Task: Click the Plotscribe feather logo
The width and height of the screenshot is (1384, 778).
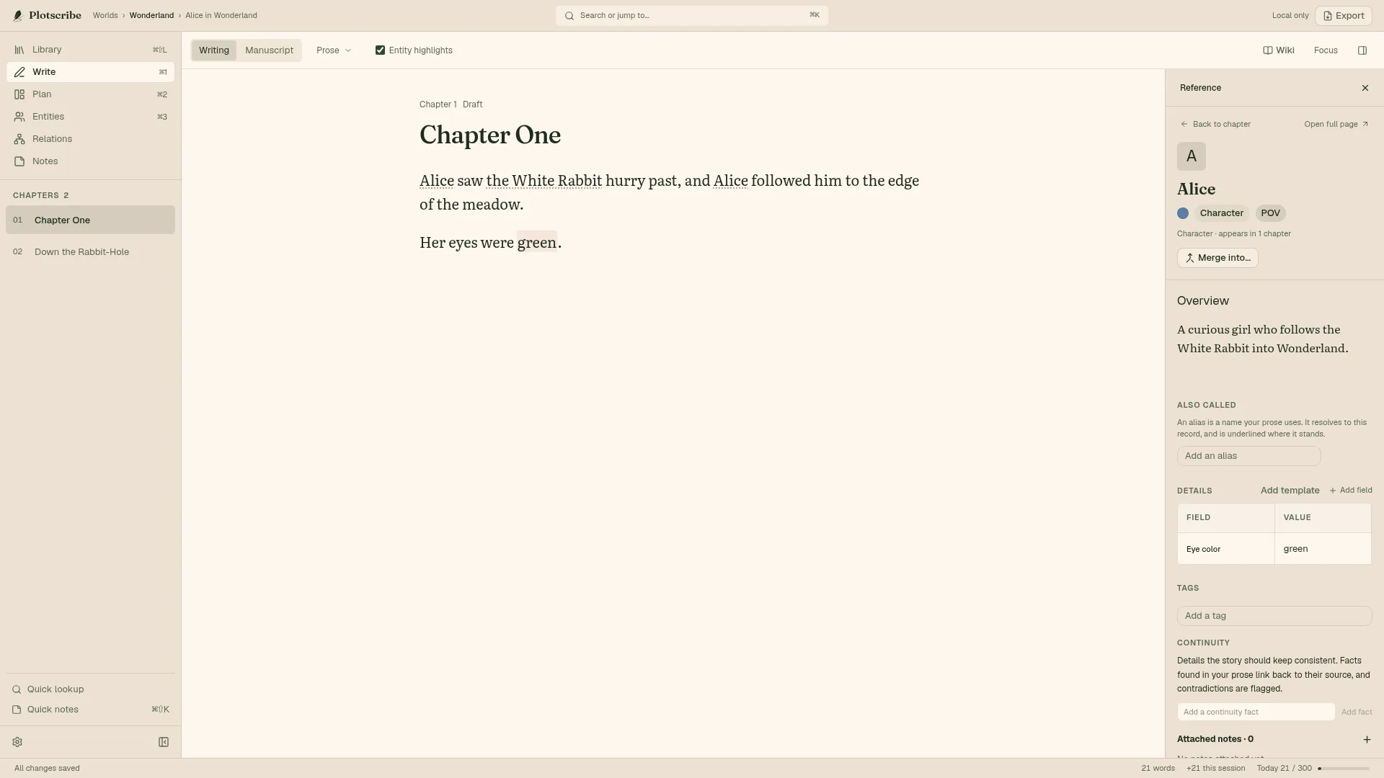Action: coord(18,16)
